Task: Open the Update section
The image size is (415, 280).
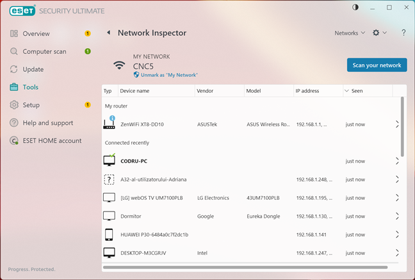Action: pyautogui.click(x=33, y=69)
